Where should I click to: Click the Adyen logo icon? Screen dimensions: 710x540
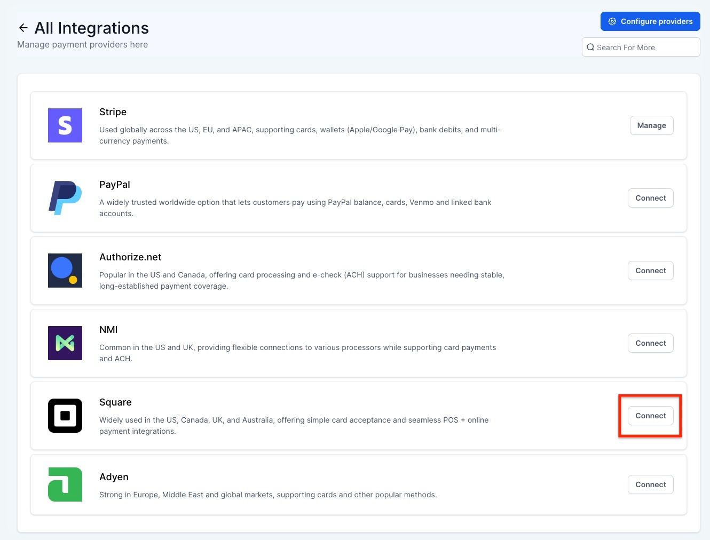(65, 485)
